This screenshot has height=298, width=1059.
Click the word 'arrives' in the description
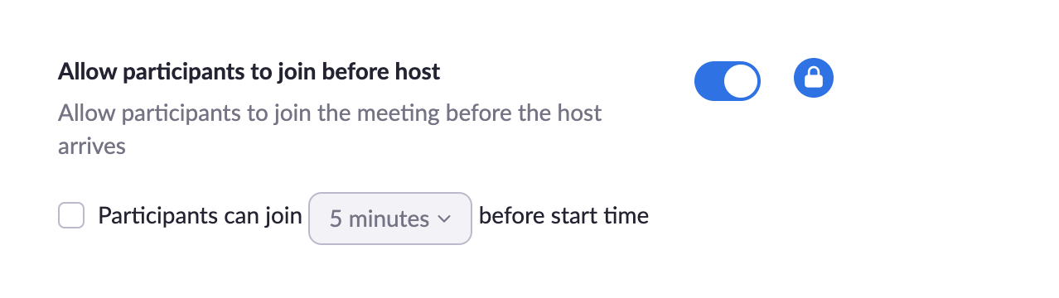coord(92,147)
